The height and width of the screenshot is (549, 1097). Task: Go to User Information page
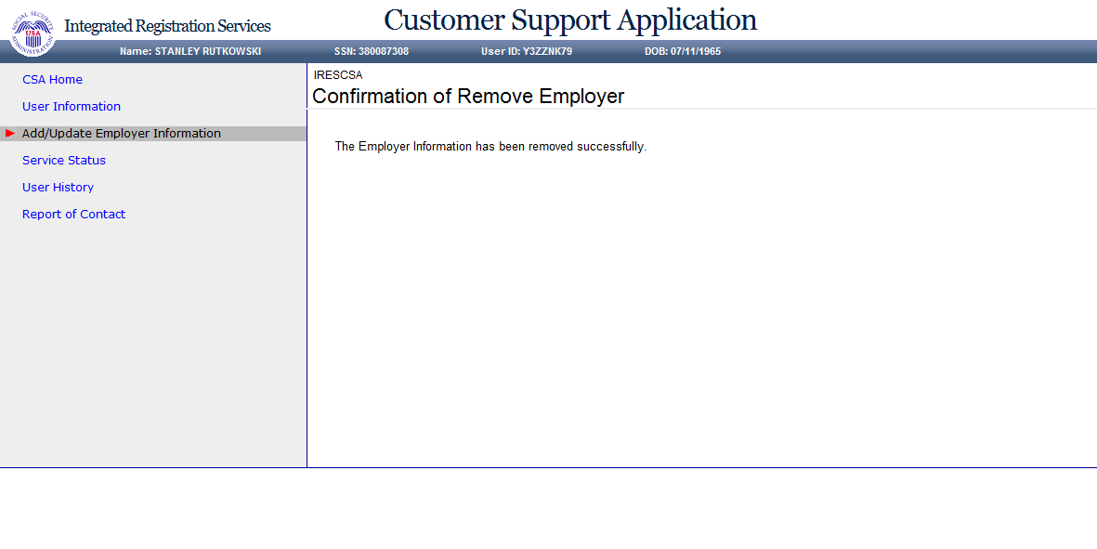coord(72,106)
